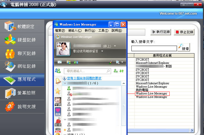Click the contact list scroll-up arrow

pos(124,83)
